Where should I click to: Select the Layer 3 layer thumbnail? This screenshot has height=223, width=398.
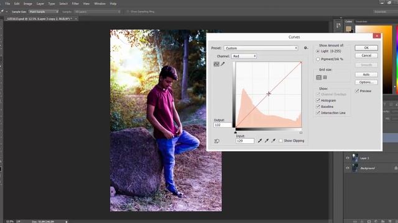tap(355, 158)
